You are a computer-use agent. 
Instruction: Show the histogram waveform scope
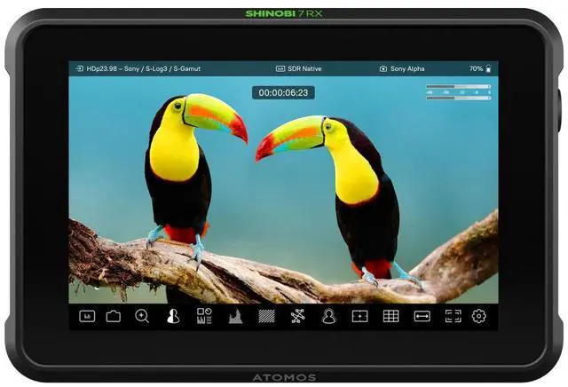click(x=235, y=316)
